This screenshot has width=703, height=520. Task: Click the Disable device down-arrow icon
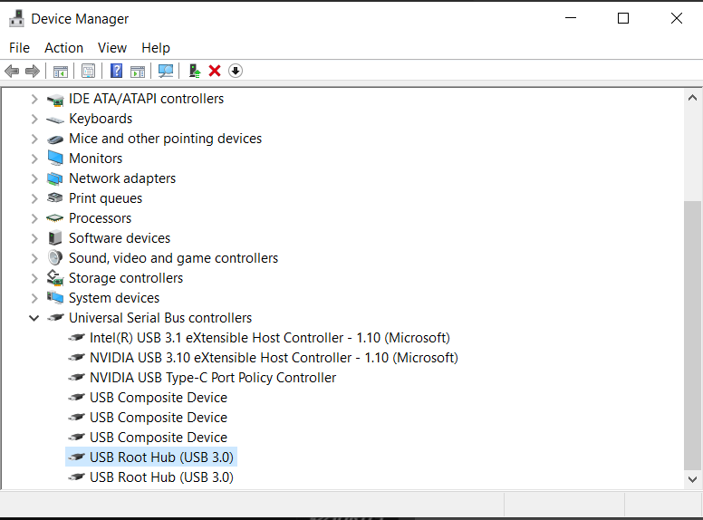pyautogui.click(x=236, y=71)
